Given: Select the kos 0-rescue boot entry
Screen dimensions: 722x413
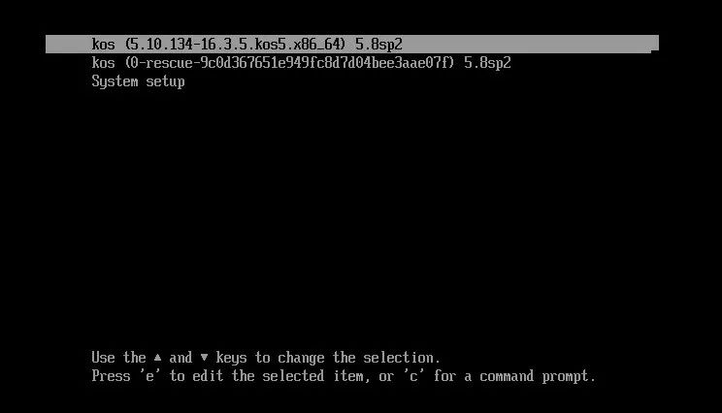Looking at the screenshot, I should coord(301,63).
